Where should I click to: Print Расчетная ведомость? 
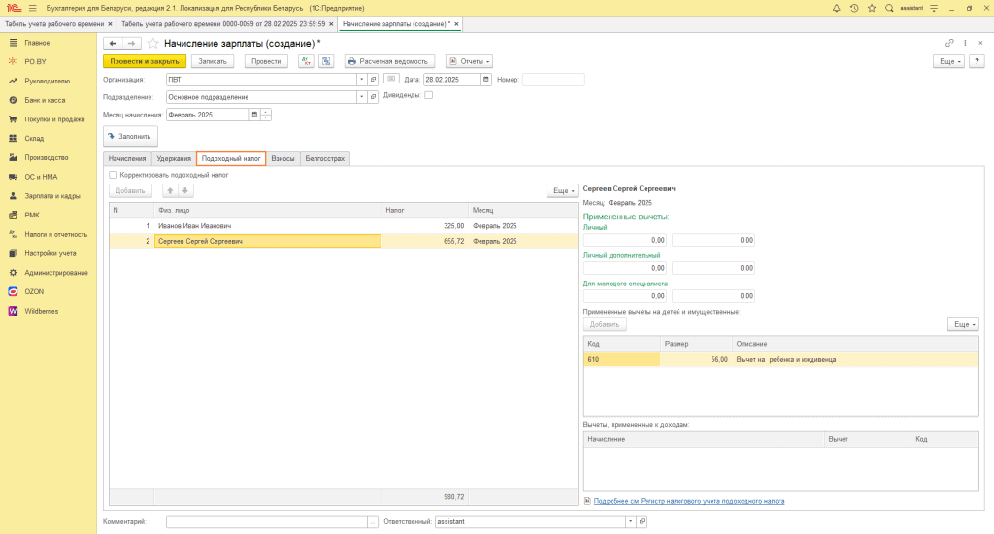click(389, 61)
